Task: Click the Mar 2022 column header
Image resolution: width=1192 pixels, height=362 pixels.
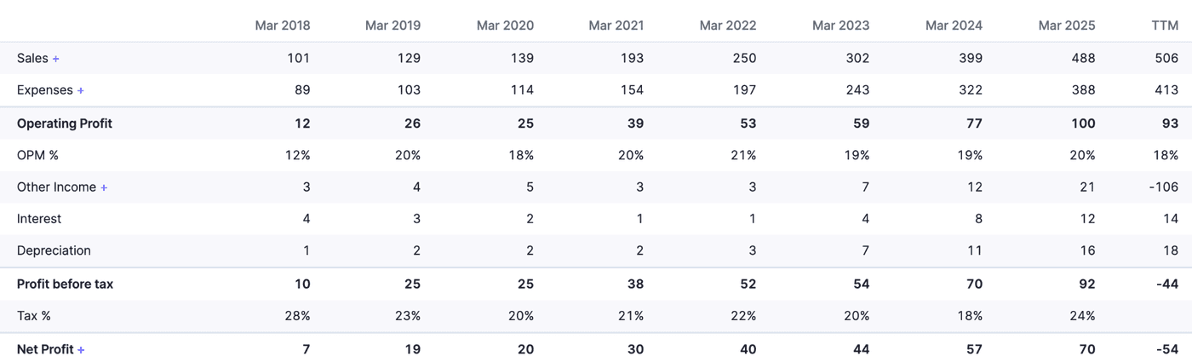Action: pyautogui.click(x=728, y=26)
